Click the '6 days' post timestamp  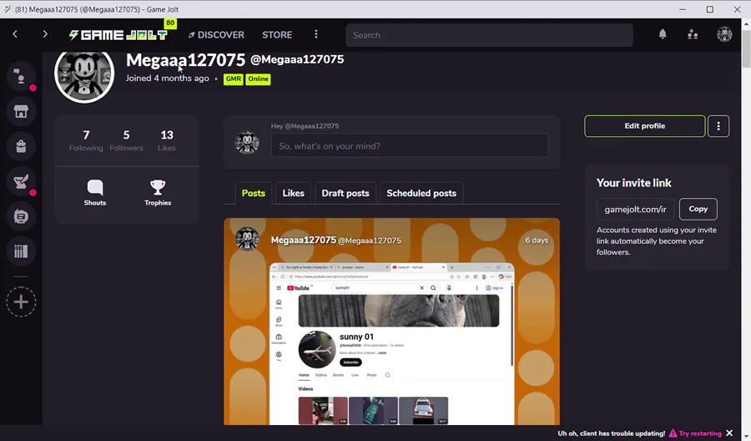[x=537, y=241]
